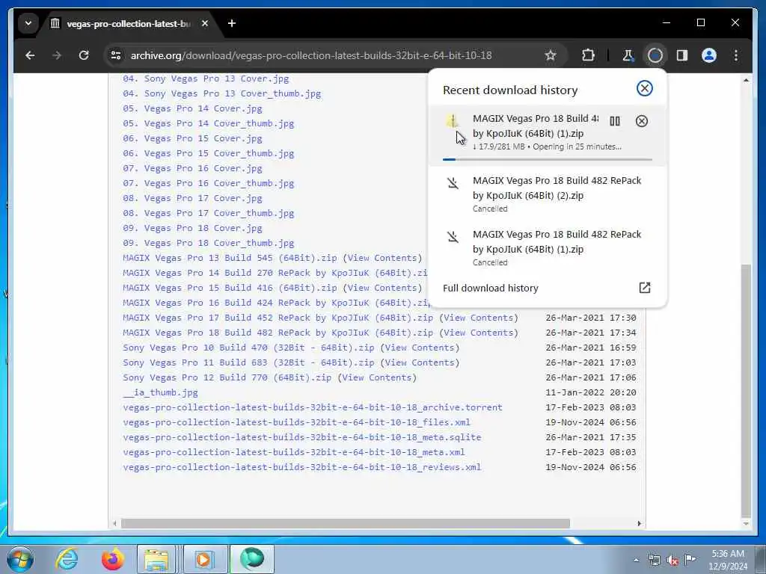
Task: Open 07. Vegas Pro 16 Cover.jpg
Action: [192, 168]
